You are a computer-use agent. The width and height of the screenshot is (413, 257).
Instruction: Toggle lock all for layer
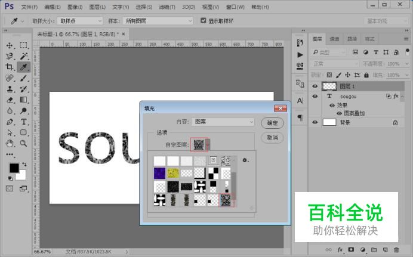[366, 75]
